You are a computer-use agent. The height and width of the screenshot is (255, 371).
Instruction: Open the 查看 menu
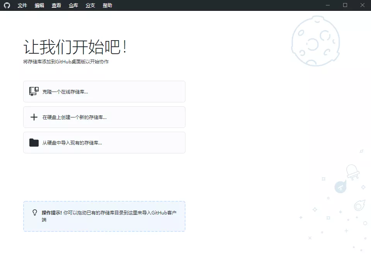tap(56, 5)
